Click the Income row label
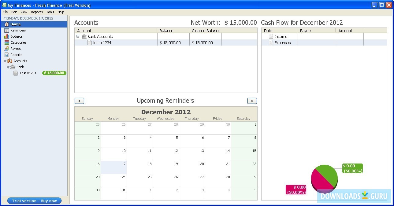Screen dimensions: 394x206 [x=281, y=36]
